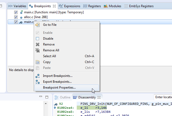Click the Remove All double-X icon
This screenshot has width=172, height=116.
tap(37, 50)
